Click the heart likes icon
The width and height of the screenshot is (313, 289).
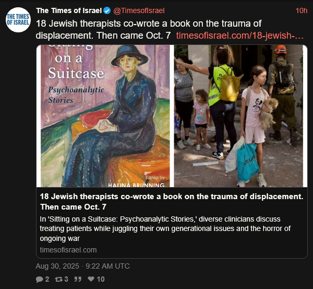coord(91,279)
